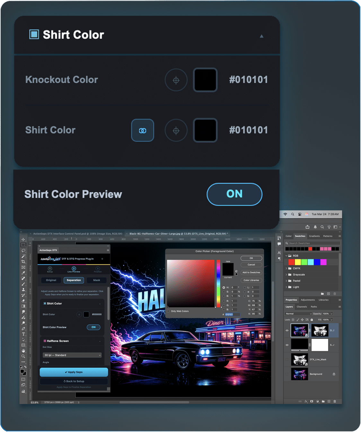361x432 pixels.
Task: Hide the top selected layer with the eye
Action: point(287,330)
